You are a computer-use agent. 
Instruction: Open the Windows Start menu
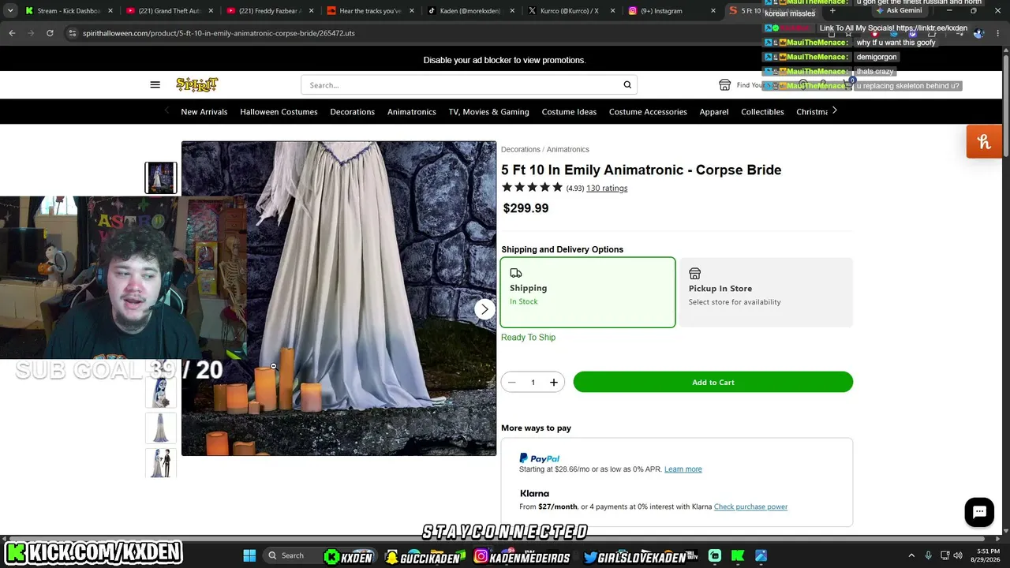[249, 555]
